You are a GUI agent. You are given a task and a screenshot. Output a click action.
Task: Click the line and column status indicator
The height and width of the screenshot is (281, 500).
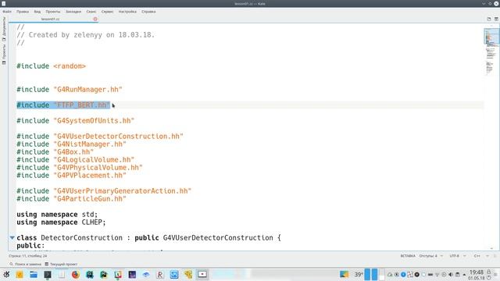(28, 256)
